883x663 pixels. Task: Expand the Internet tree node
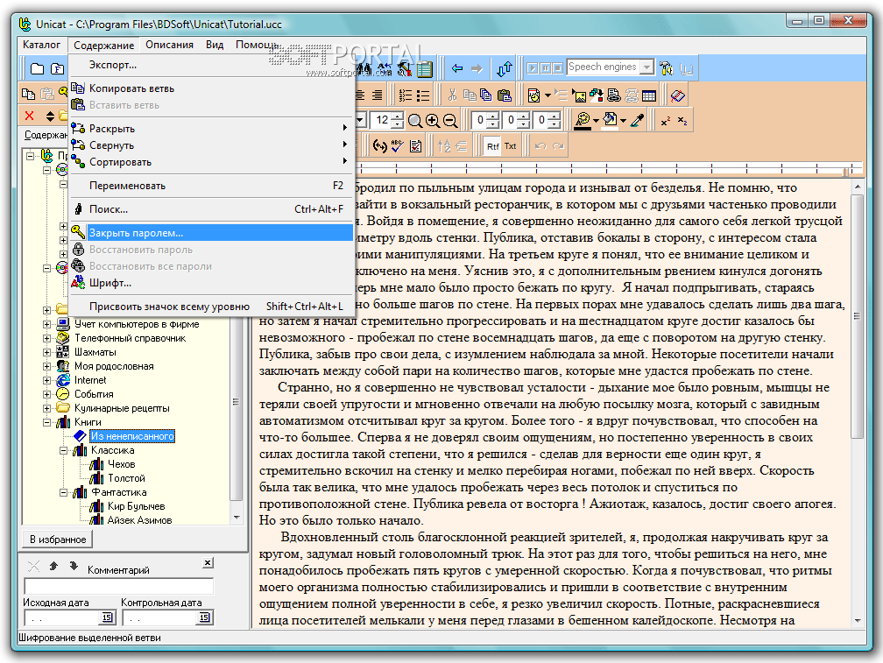point(47,380)
